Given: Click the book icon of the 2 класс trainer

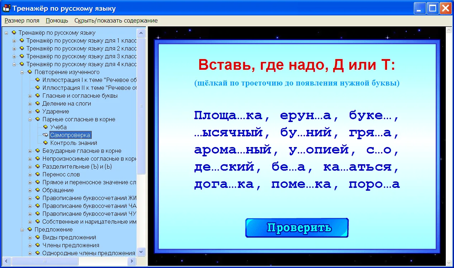Looking at the screenshot, I should (22, 48).
